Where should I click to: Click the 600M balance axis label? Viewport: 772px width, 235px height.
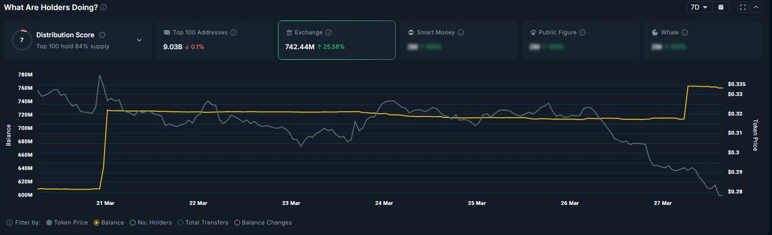25,195
